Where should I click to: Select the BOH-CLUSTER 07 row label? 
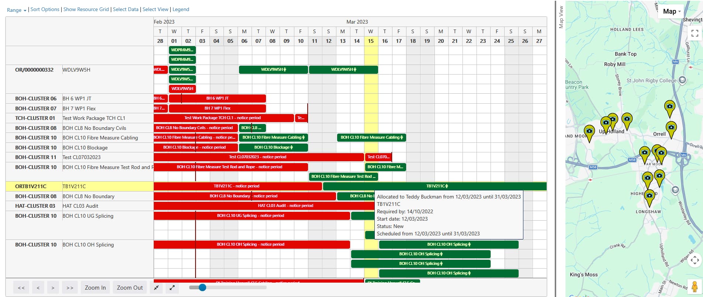36,108
